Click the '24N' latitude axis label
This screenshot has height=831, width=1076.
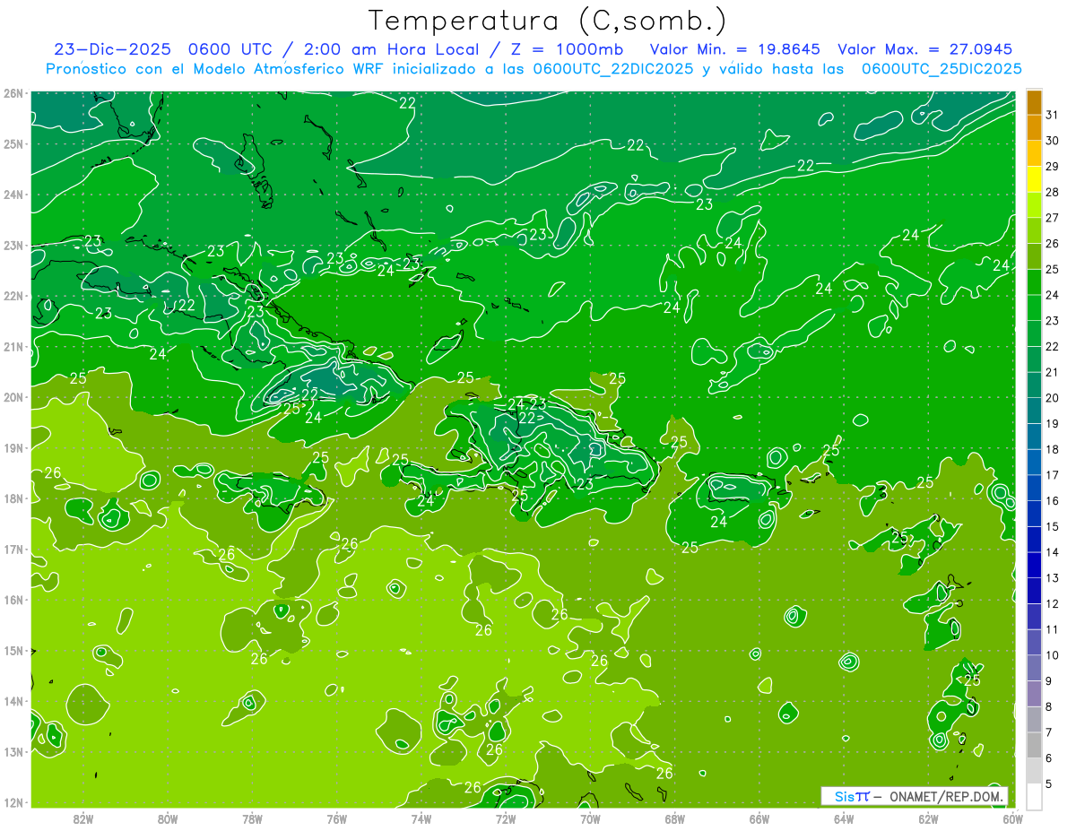[x=13, y=195]
